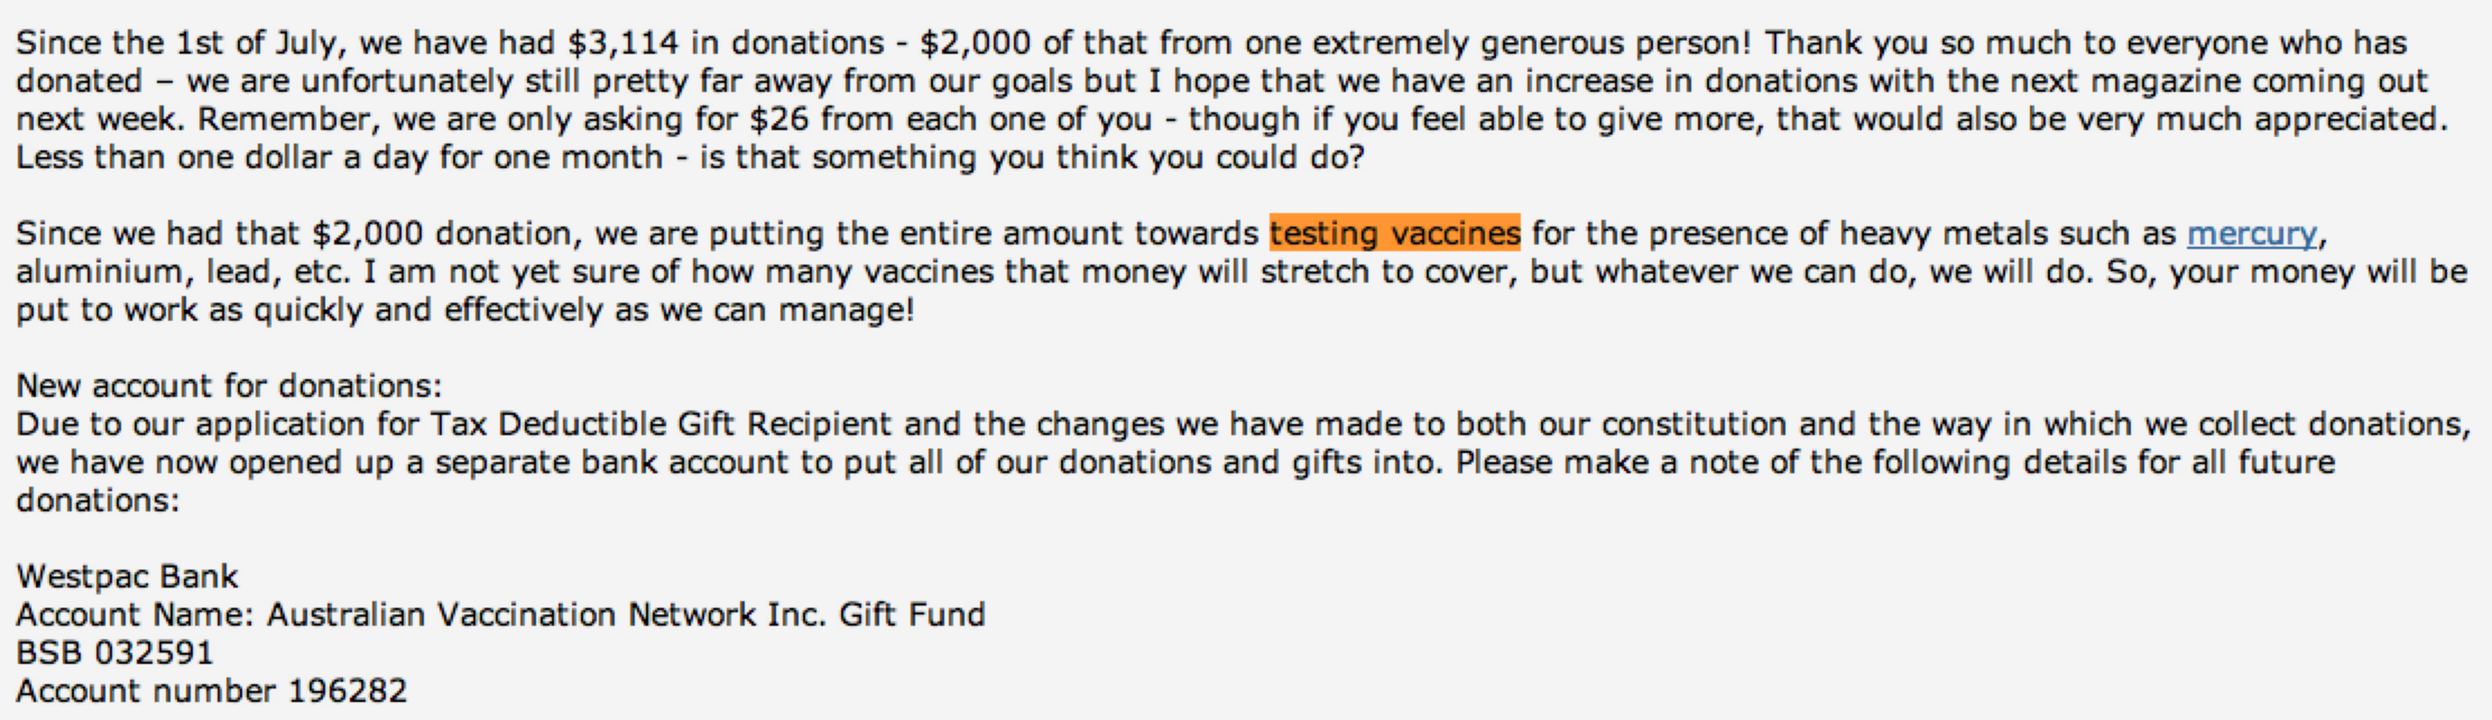Click the words "Tax Deductible Gift Recipient"
This screenshot has width=2492, height=720.
pyautogui.click(x=659, y=424)
